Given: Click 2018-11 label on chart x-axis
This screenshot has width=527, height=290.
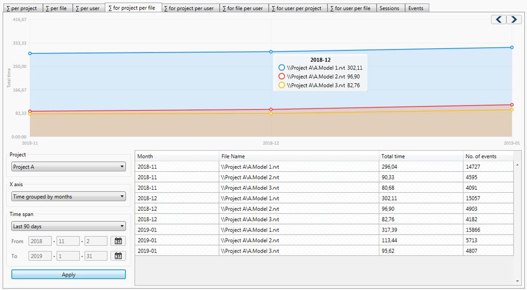Looking at the screenshot, I should click(x=30, y=143).
